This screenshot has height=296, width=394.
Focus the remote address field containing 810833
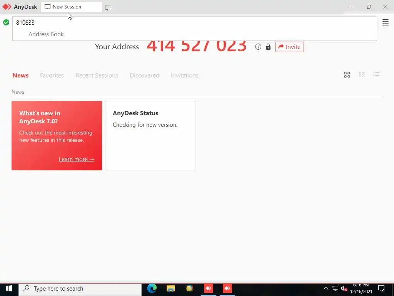194,23
